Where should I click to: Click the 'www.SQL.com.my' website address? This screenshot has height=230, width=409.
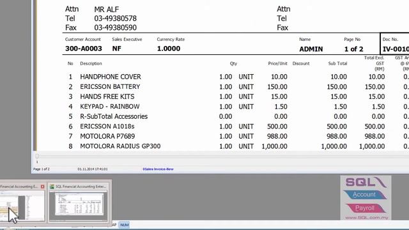(x=366, y=217)
